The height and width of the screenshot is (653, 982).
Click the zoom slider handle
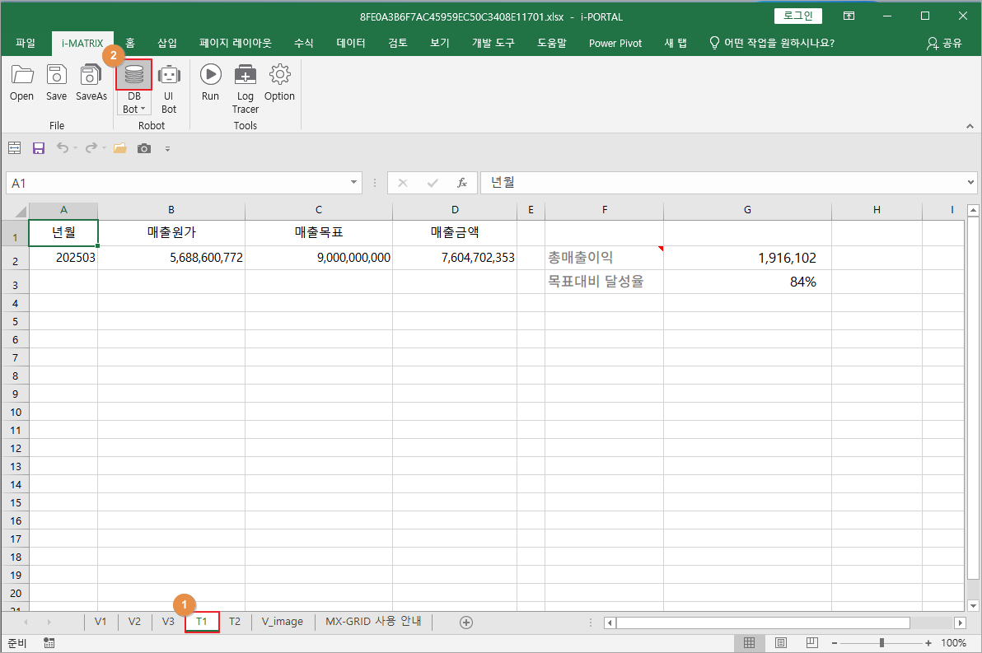881,643
